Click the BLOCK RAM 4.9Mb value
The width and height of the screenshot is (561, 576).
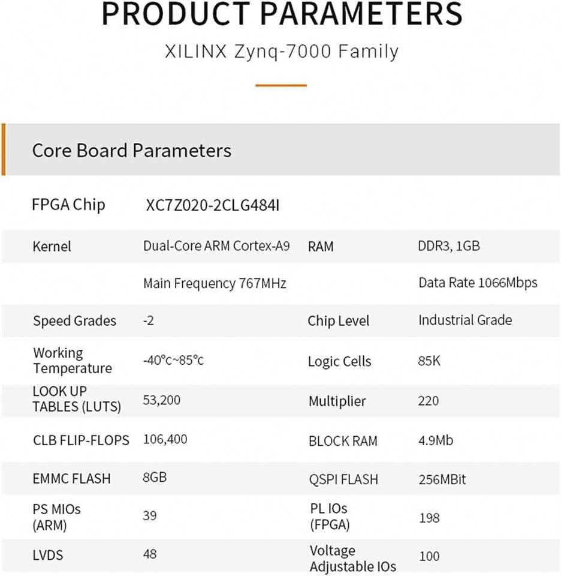436,440
